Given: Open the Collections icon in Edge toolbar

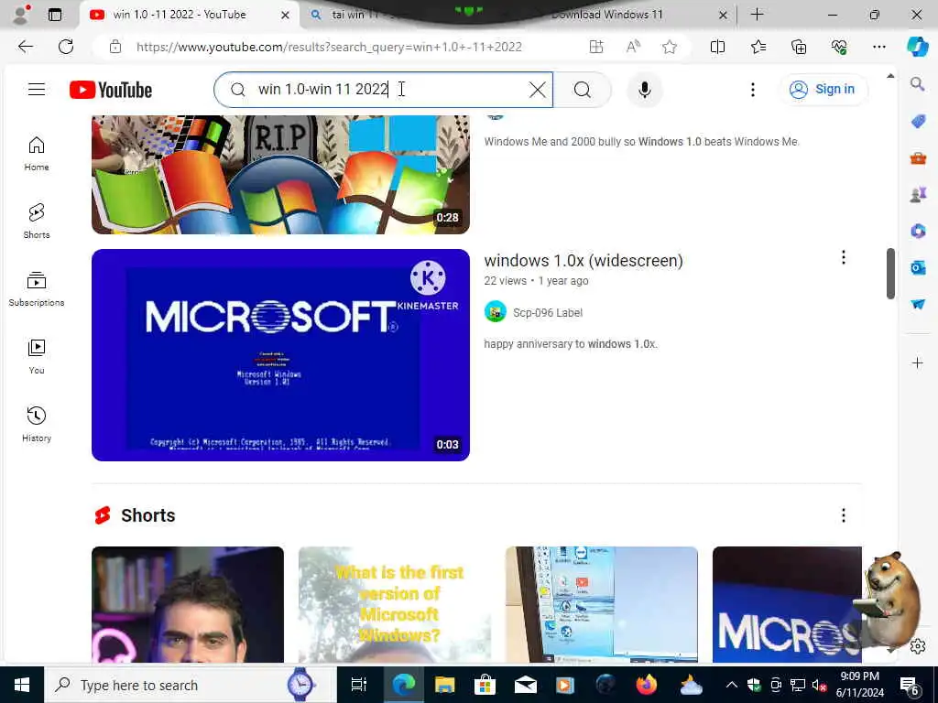Looking at the screenshot, I should tap(799, 47).
